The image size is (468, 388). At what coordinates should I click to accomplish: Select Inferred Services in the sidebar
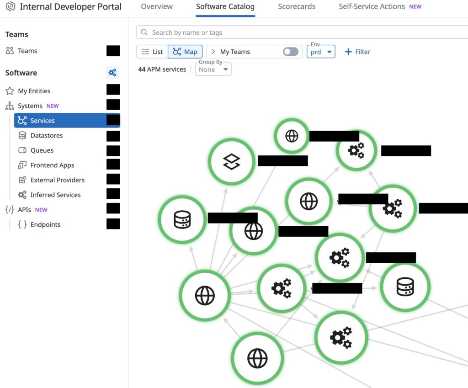pyautogui.click(x=55, y=195)
